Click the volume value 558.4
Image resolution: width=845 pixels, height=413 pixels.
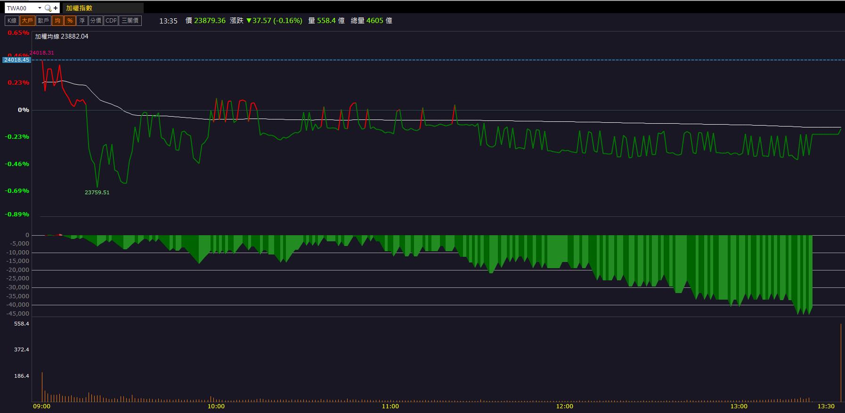(326, 21)
